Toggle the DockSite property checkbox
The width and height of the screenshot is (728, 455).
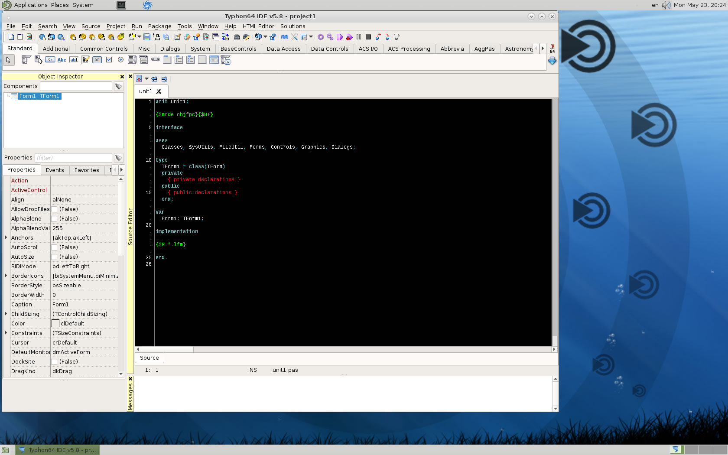tap(54, 362)
